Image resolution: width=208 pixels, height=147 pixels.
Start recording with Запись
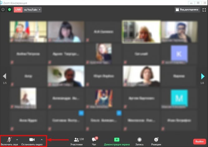[x=139, y=141]
